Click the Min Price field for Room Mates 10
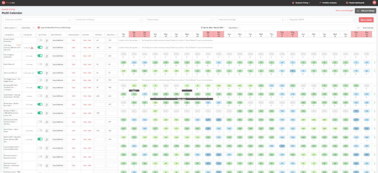 100,64
